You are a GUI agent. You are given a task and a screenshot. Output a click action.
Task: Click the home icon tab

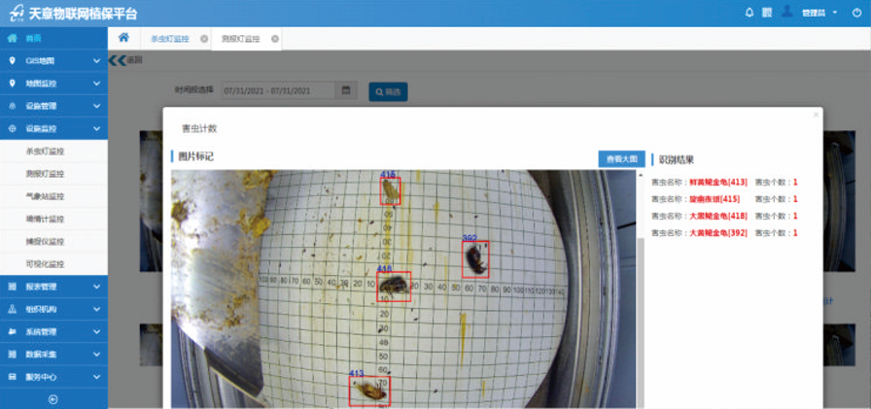click(x=123, y=38)
